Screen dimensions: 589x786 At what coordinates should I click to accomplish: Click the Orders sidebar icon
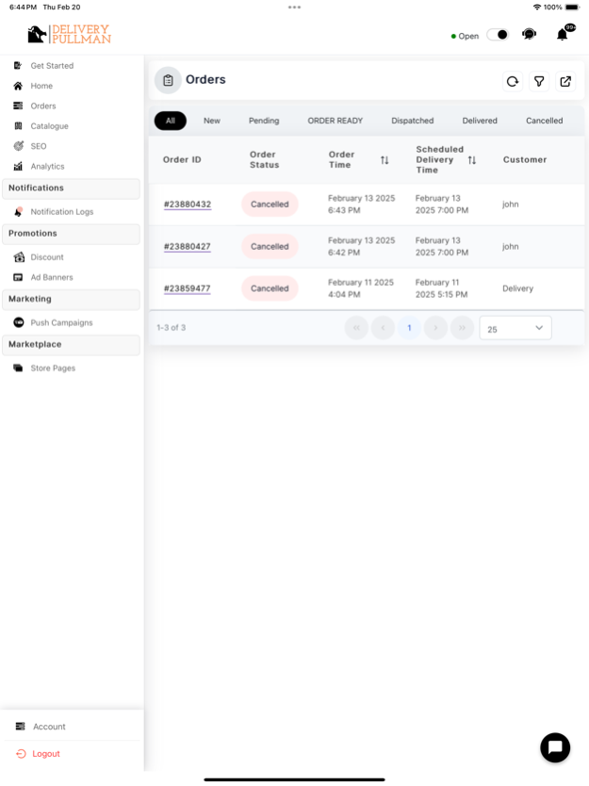18,106
